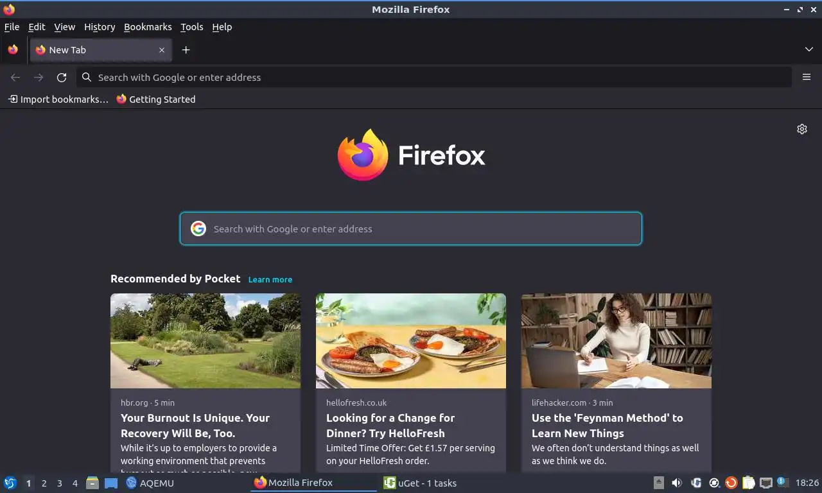Click the uGet tray icon
This screenshot has width=822, height=493.
tap(695, 483)
